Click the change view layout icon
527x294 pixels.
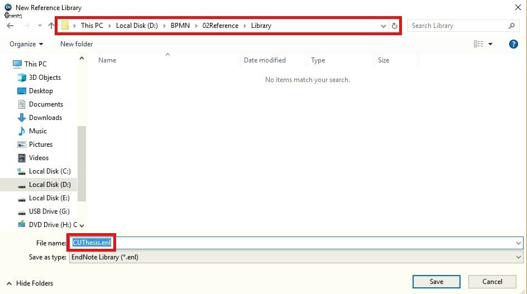tap(478, 44)
